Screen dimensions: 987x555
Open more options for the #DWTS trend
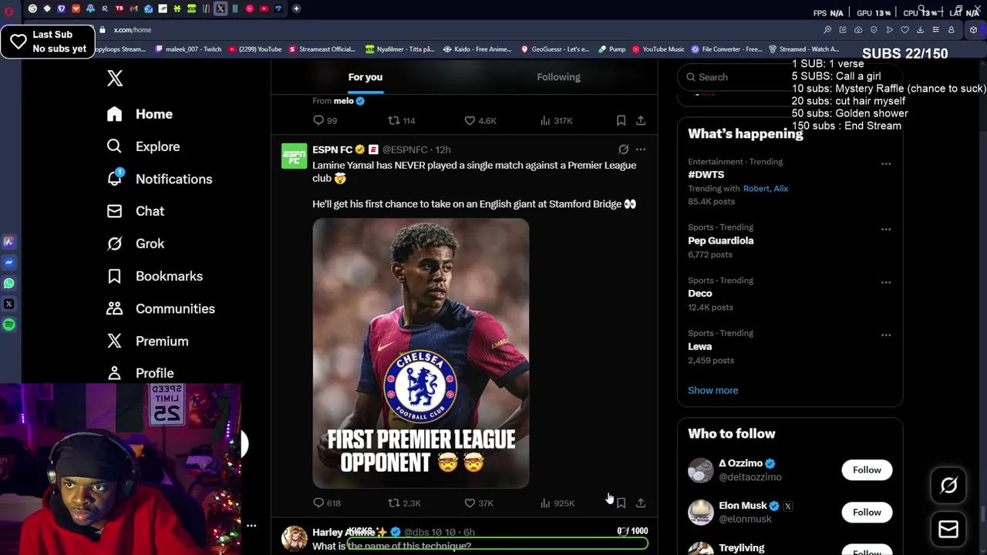886,163
